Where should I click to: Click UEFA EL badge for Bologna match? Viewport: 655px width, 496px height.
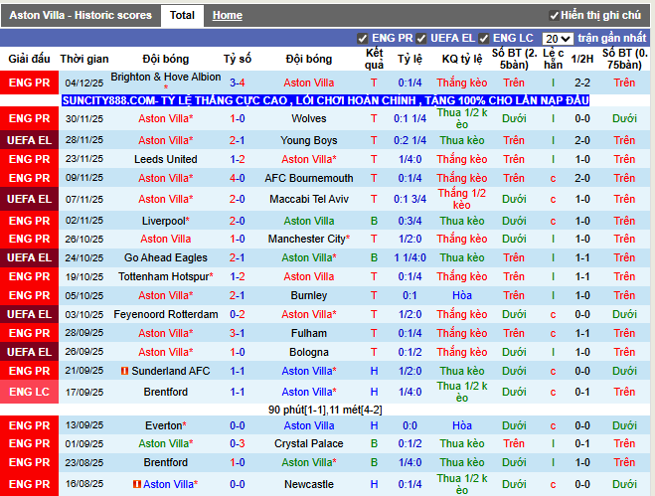(29, 352)
